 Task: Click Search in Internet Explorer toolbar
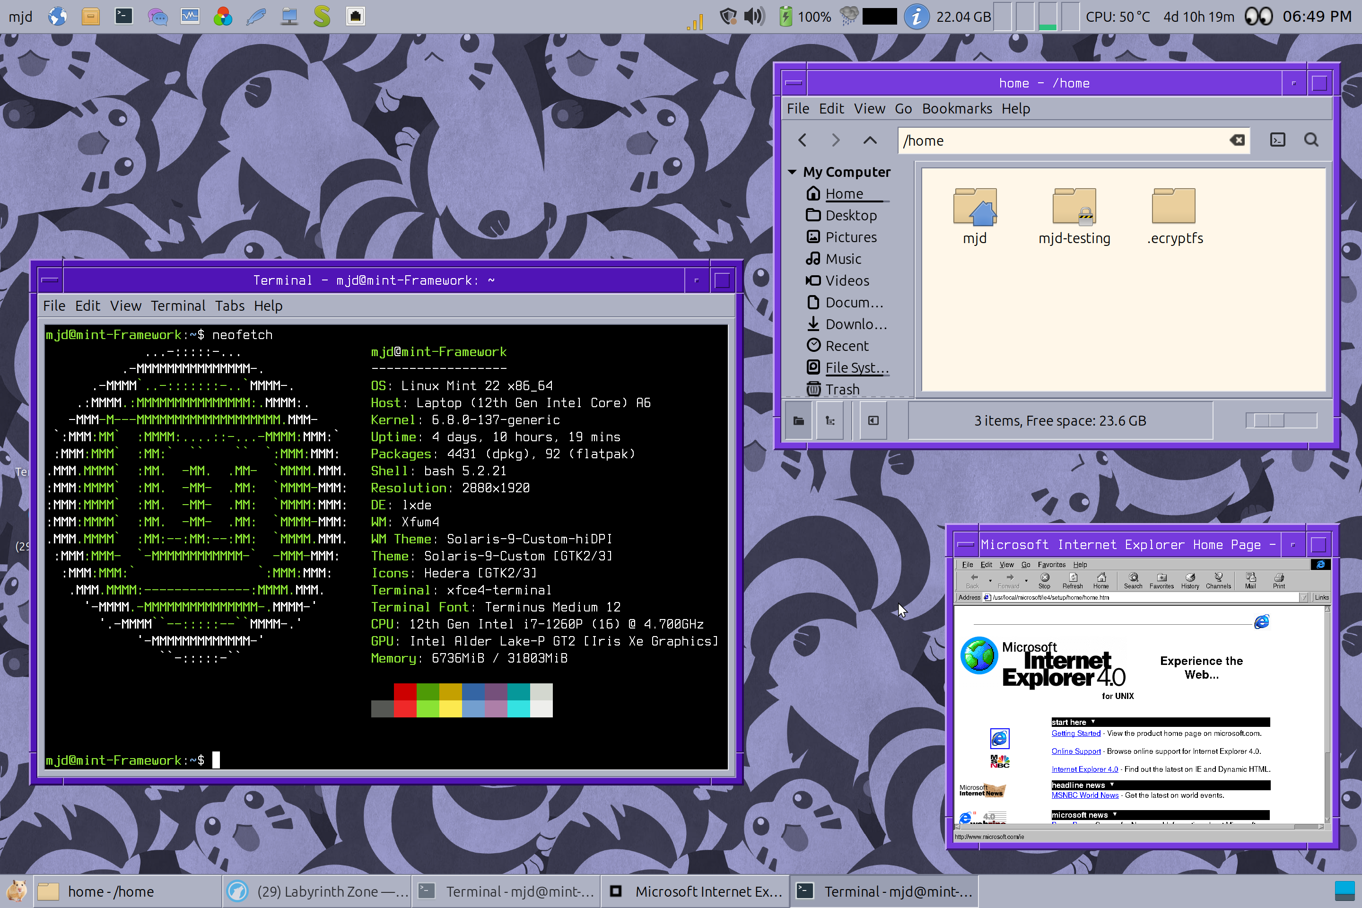1133,581
